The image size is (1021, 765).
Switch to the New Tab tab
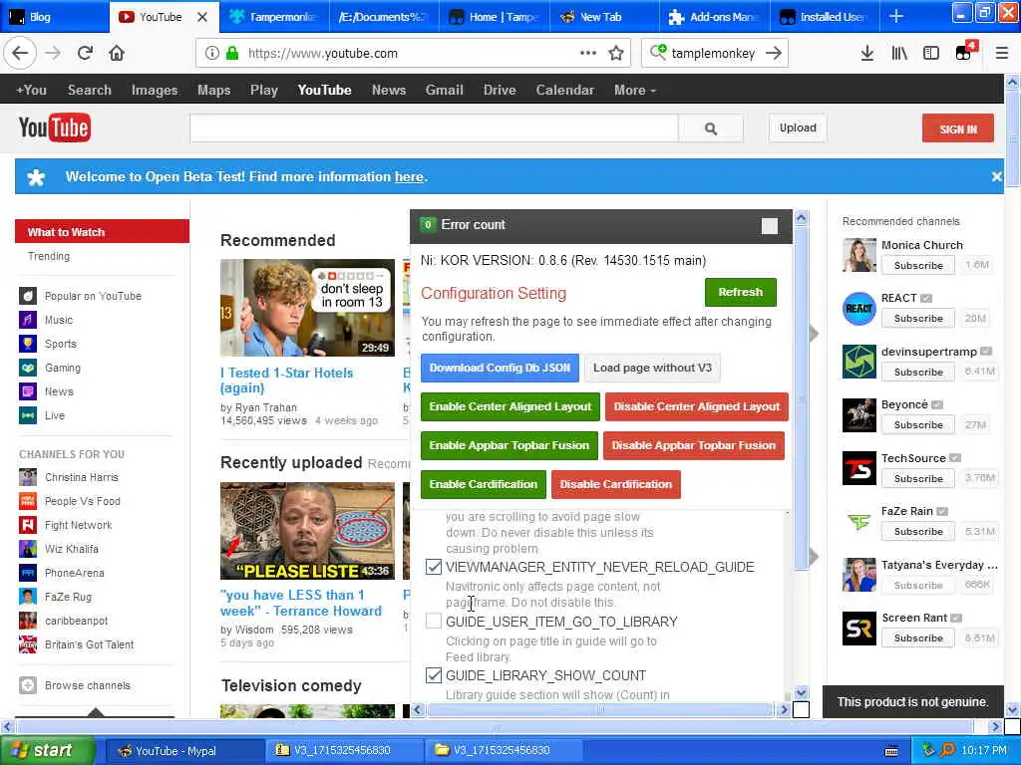(x=603, y=16)
